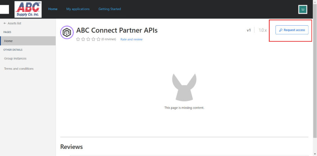The image size is (317, 156).
Task: Select the v1 major version
Action: pos(249,30)
